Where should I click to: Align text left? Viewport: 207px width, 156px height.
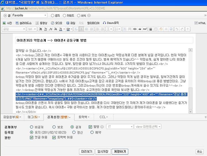[x=76, y=29]
